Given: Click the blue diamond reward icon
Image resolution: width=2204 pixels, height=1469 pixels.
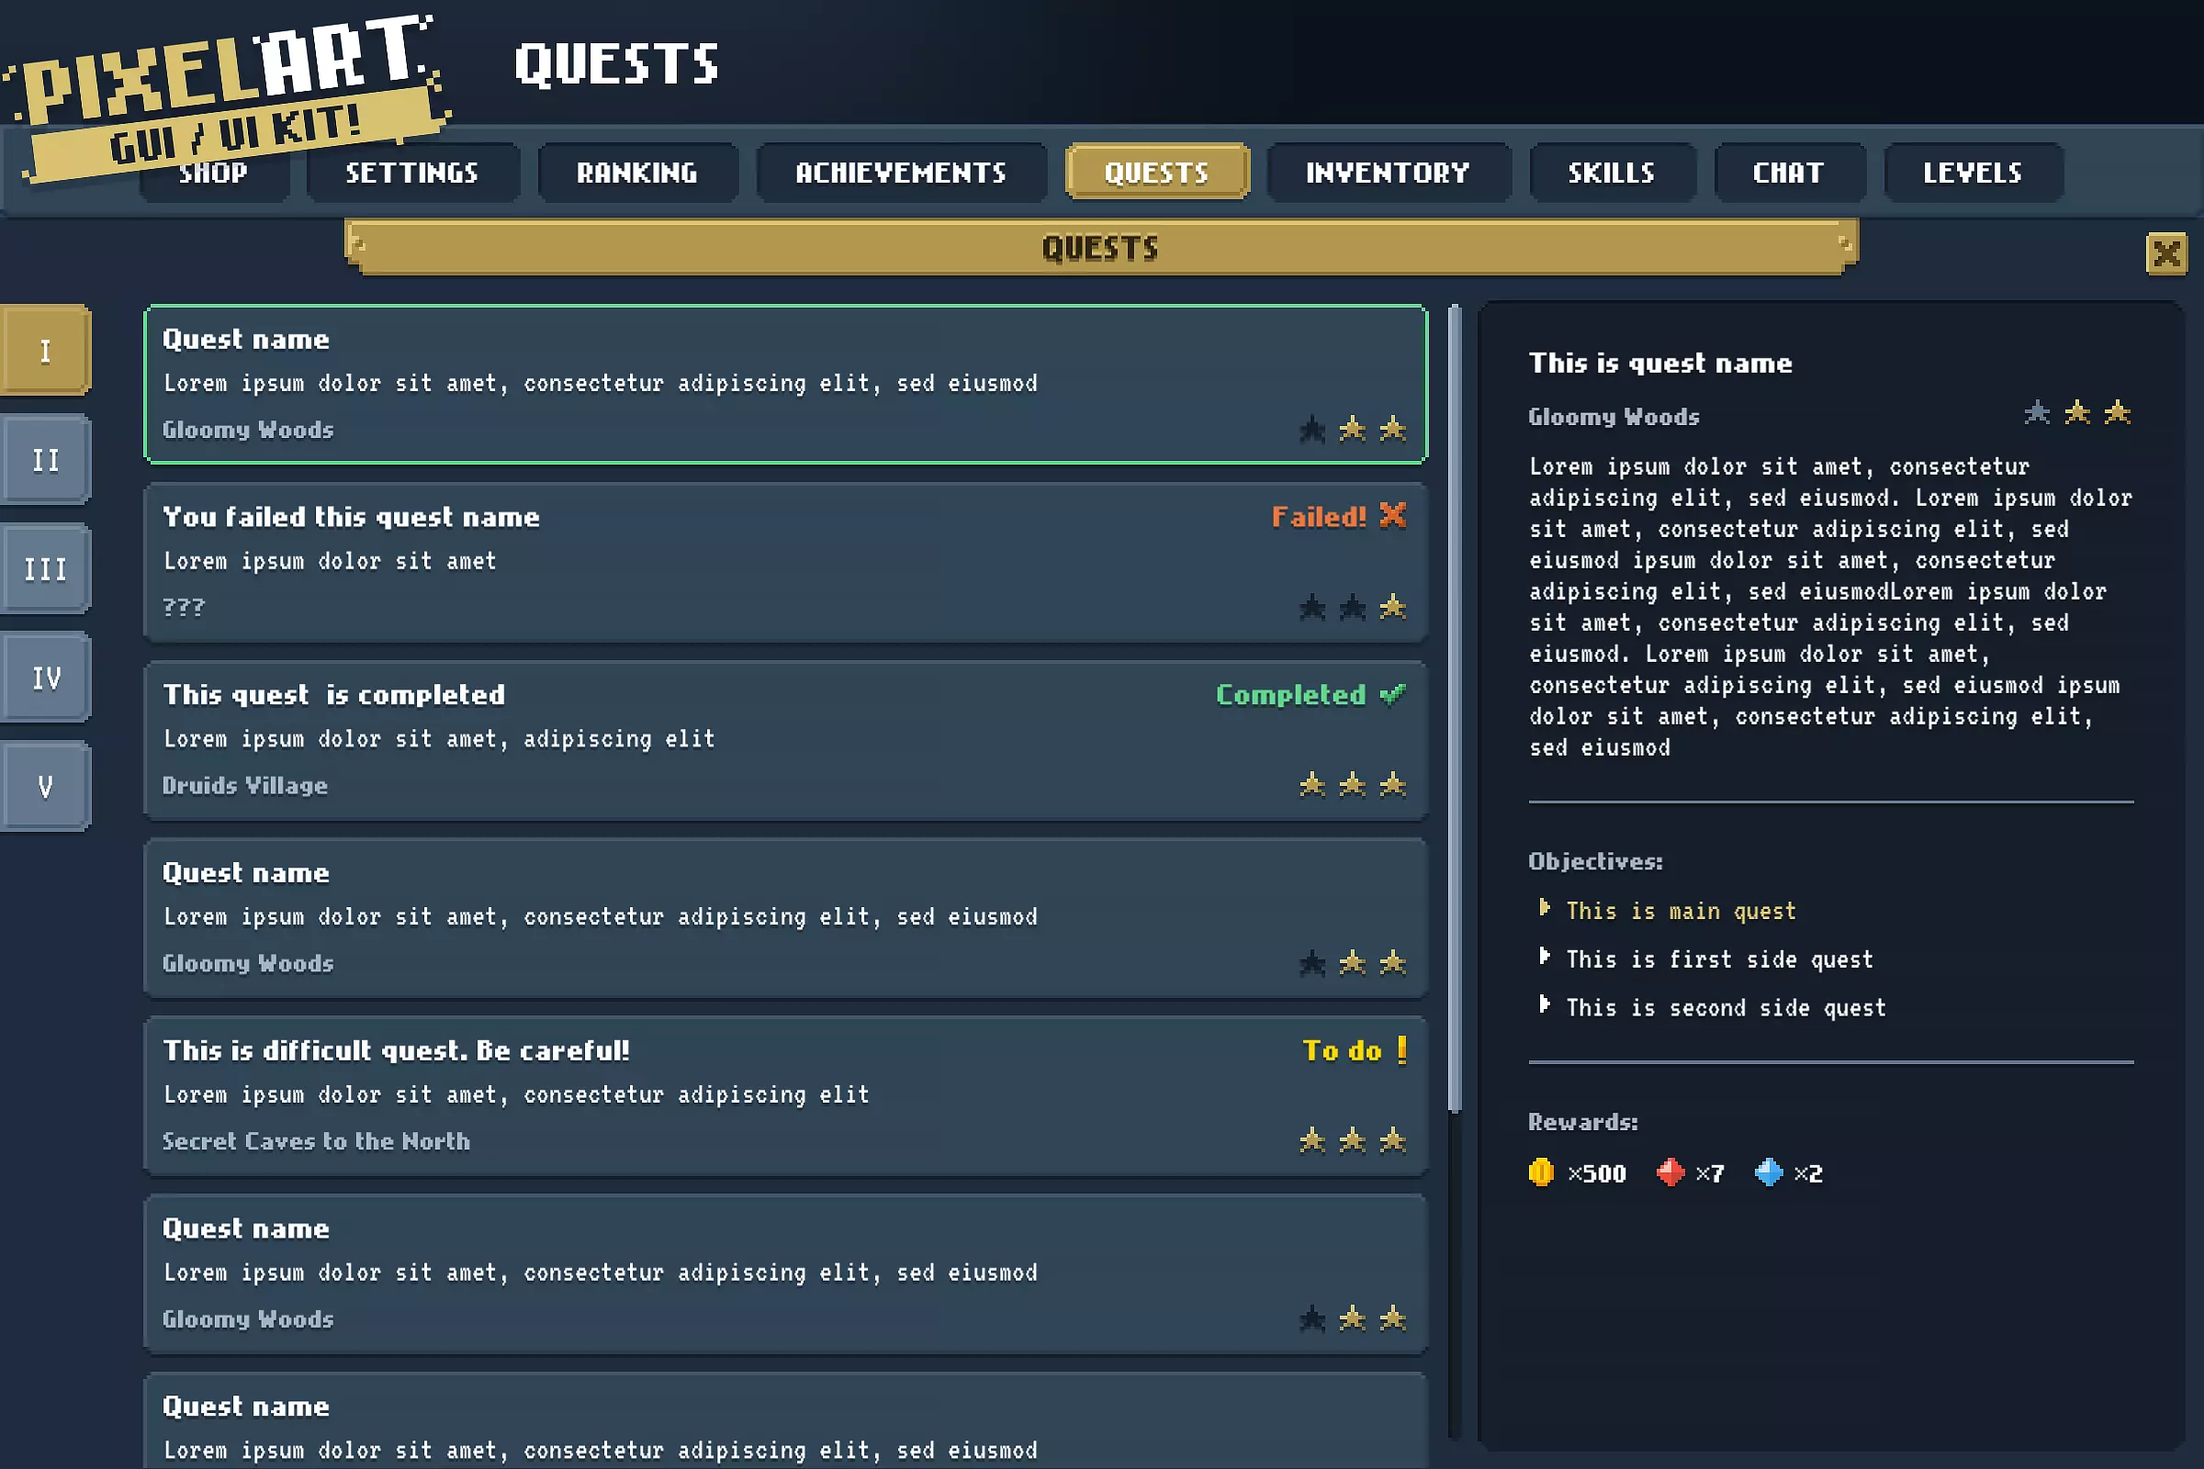Looking at the screenshot, I should pos(1769,1172).
